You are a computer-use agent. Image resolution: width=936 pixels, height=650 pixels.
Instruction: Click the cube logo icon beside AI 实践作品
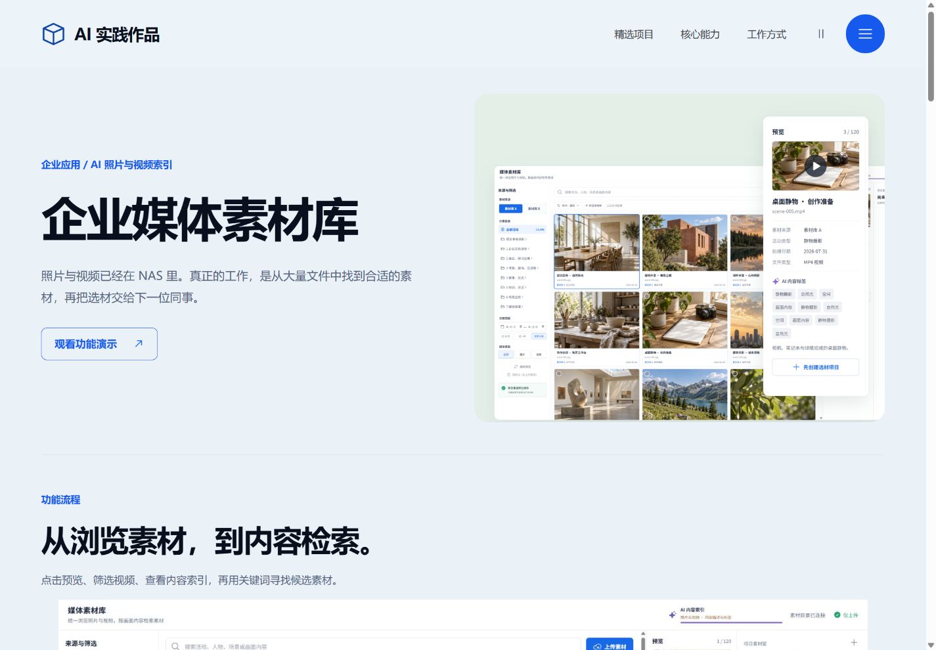pyautogui.click(x=53, y=34)
